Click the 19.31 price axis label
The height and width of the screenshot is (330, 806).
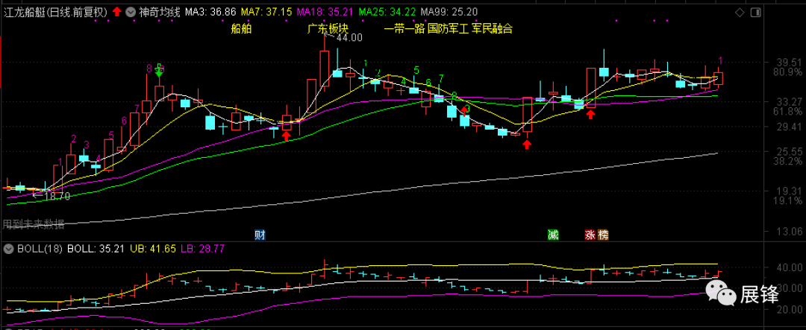coord(790,191)
